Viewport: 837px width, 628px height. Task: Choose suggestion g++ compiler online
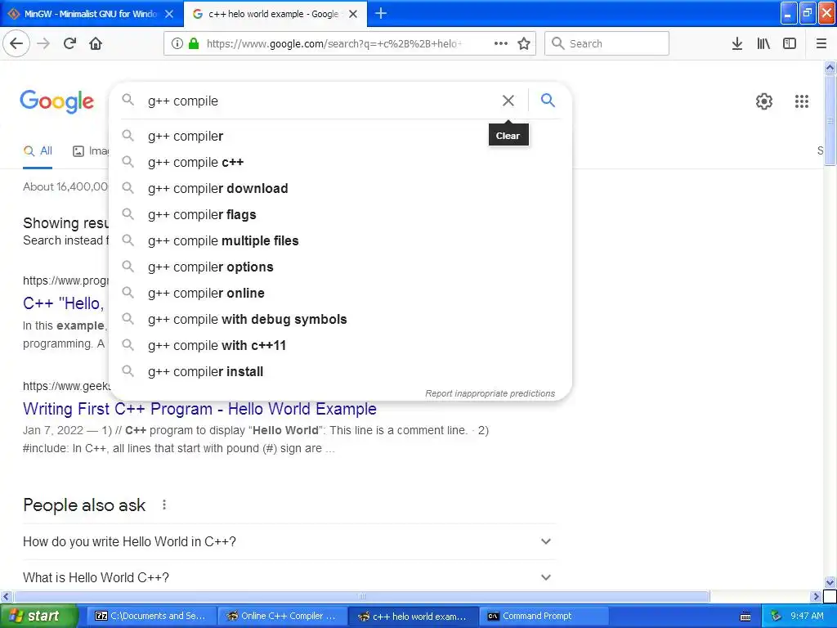pos(340,294)
